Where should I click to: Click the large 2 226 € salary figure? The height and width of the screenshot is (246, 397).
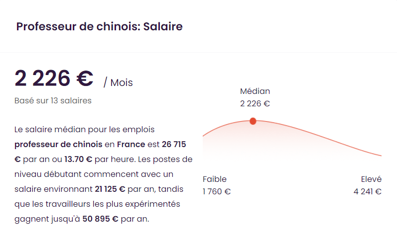54,79
